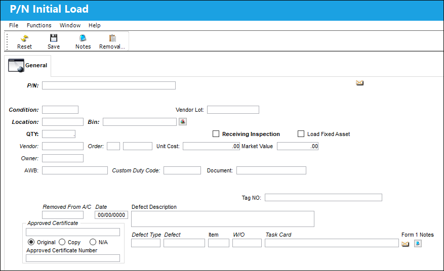Click the Market Value input field

[298, 146]
